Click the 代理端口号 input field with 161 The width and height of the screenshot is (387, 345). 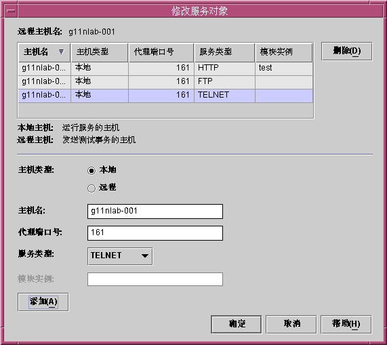click(155, 233)
